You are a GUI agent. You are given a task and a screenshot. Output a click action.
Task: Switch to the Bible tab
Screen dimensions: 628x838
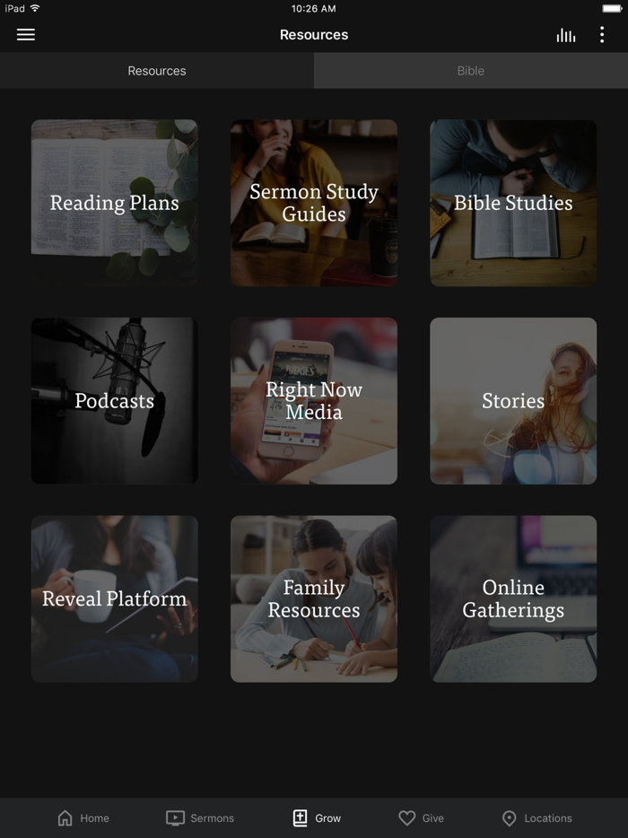471,71
